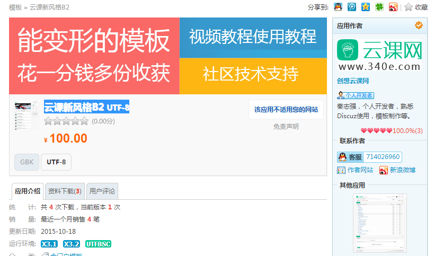Screen dimensions: 443x256
Task: Share to Tencent Weibo icon
Action: 352,7
